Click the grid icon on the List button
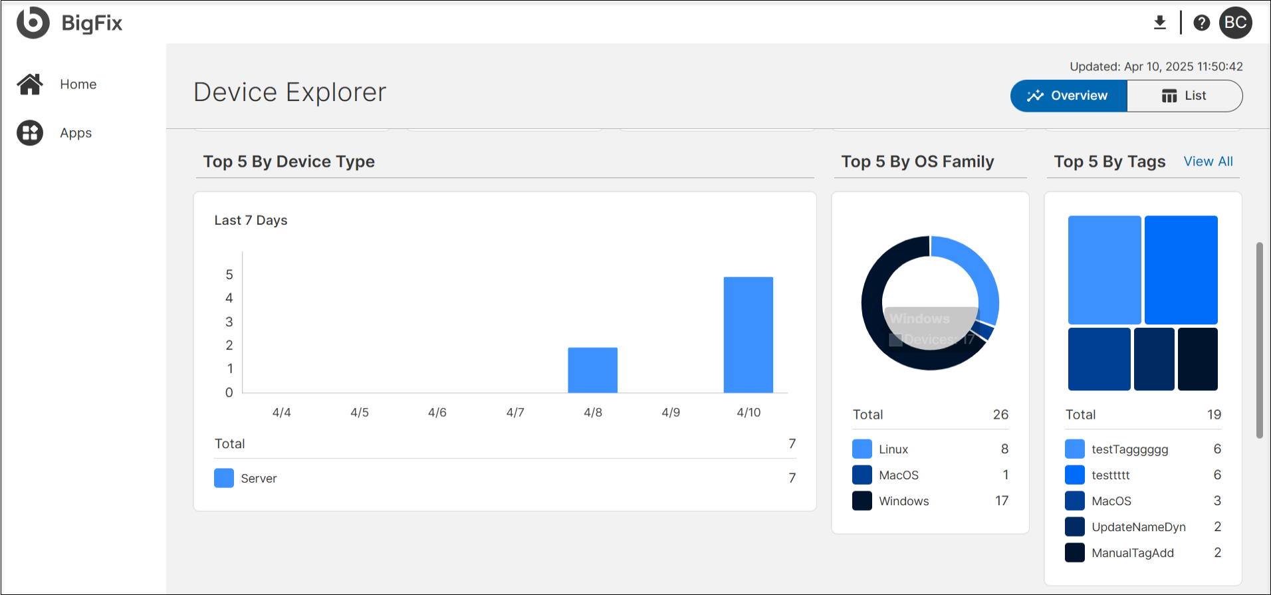 pos(1169,95)
